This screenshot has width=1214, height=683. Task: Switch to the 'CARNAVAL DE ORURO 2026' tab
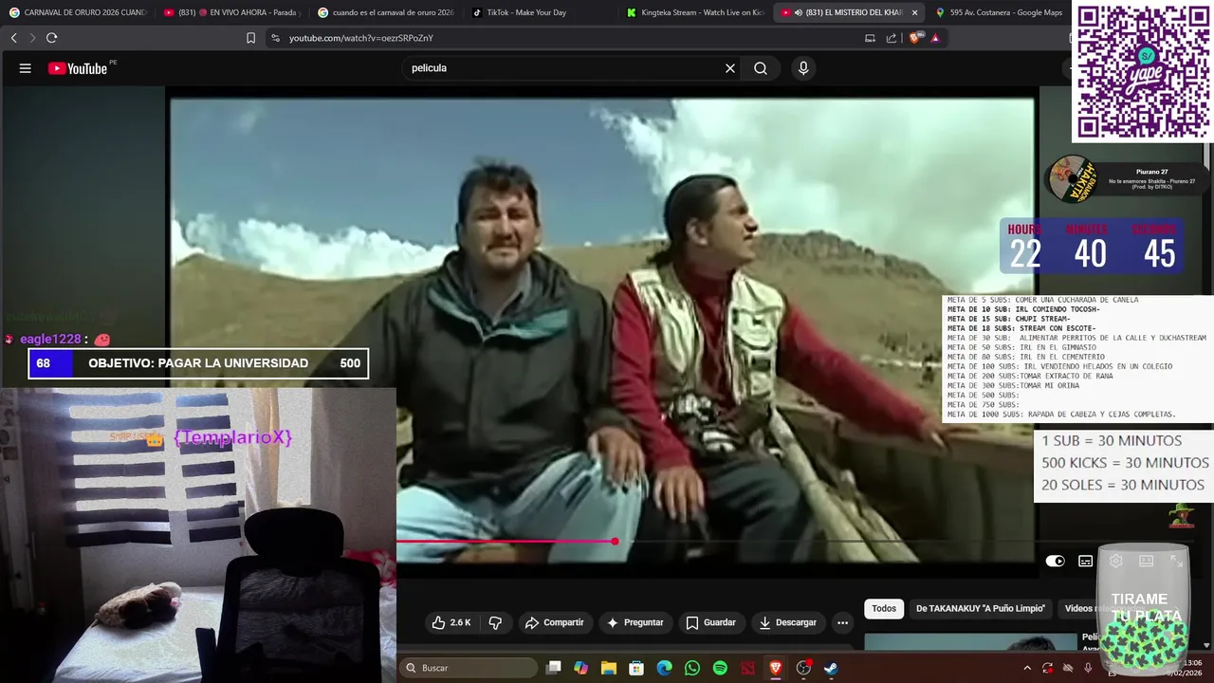click(78, 12)
